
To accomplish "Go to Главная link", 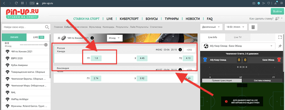I will pyautogui.click(x=58, y=27).
